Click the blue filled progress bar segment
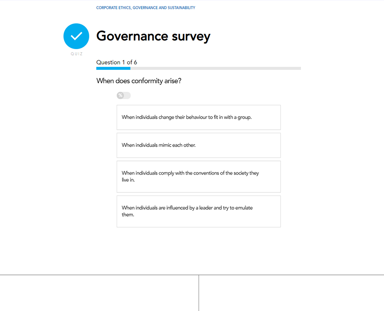Viewport: 384px width, 311px height. (113, 68)
